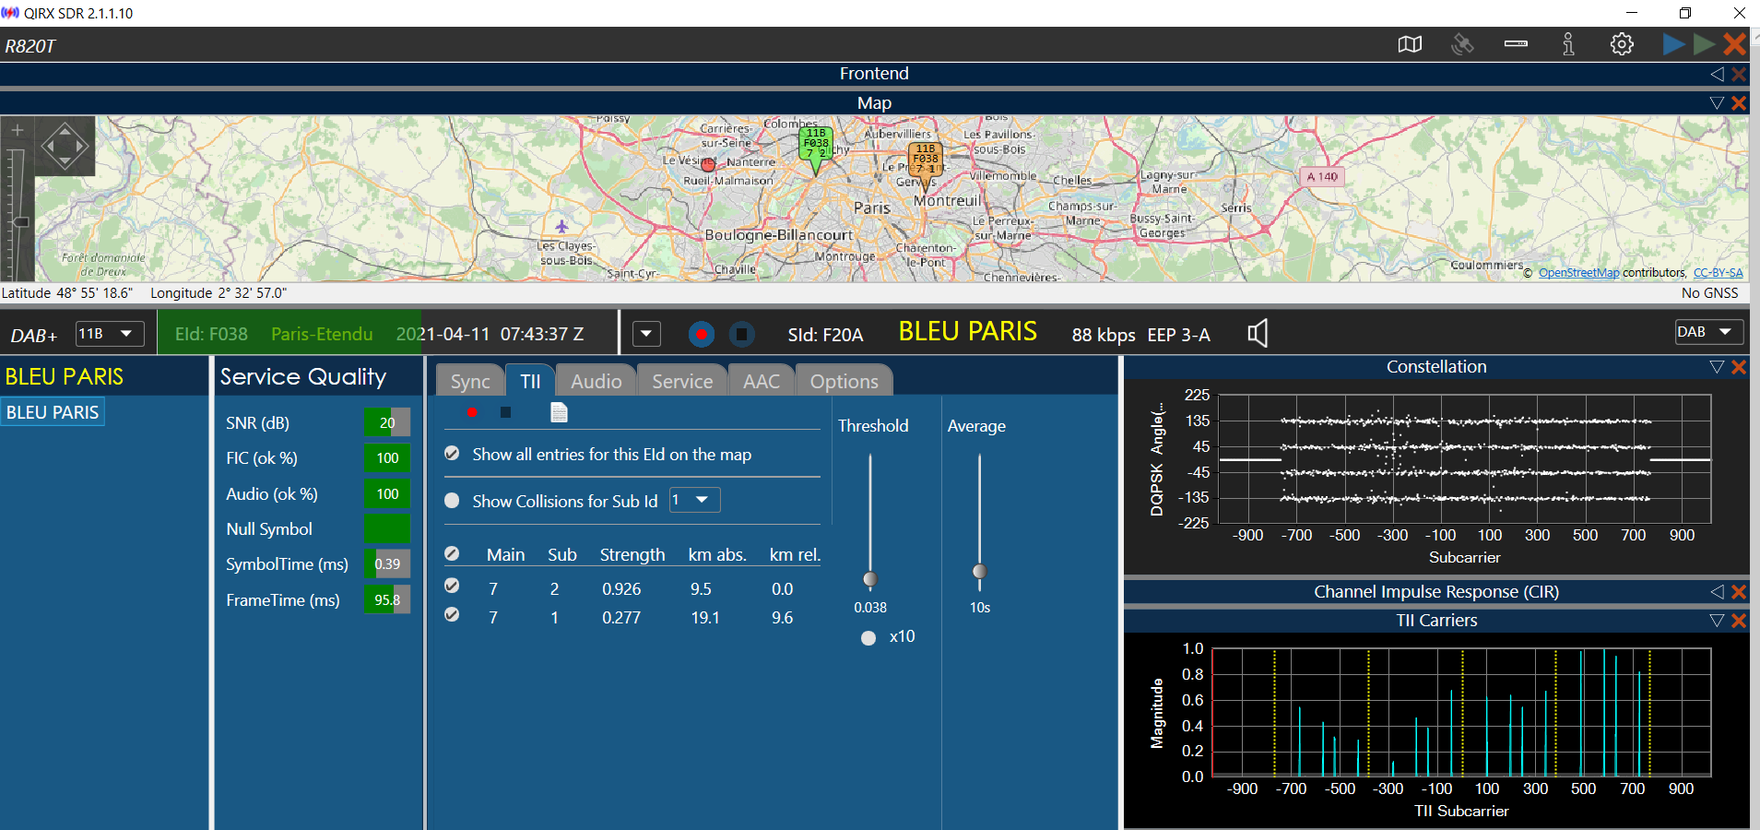Stop audio recording with square stop button
The image size is (1760, 830).
point(742,334)
